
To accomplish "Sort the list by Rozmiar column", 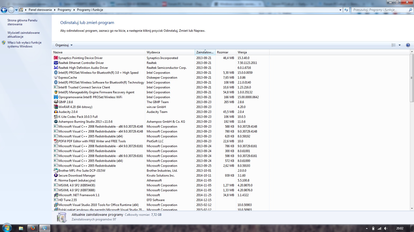I will point(226,52).
